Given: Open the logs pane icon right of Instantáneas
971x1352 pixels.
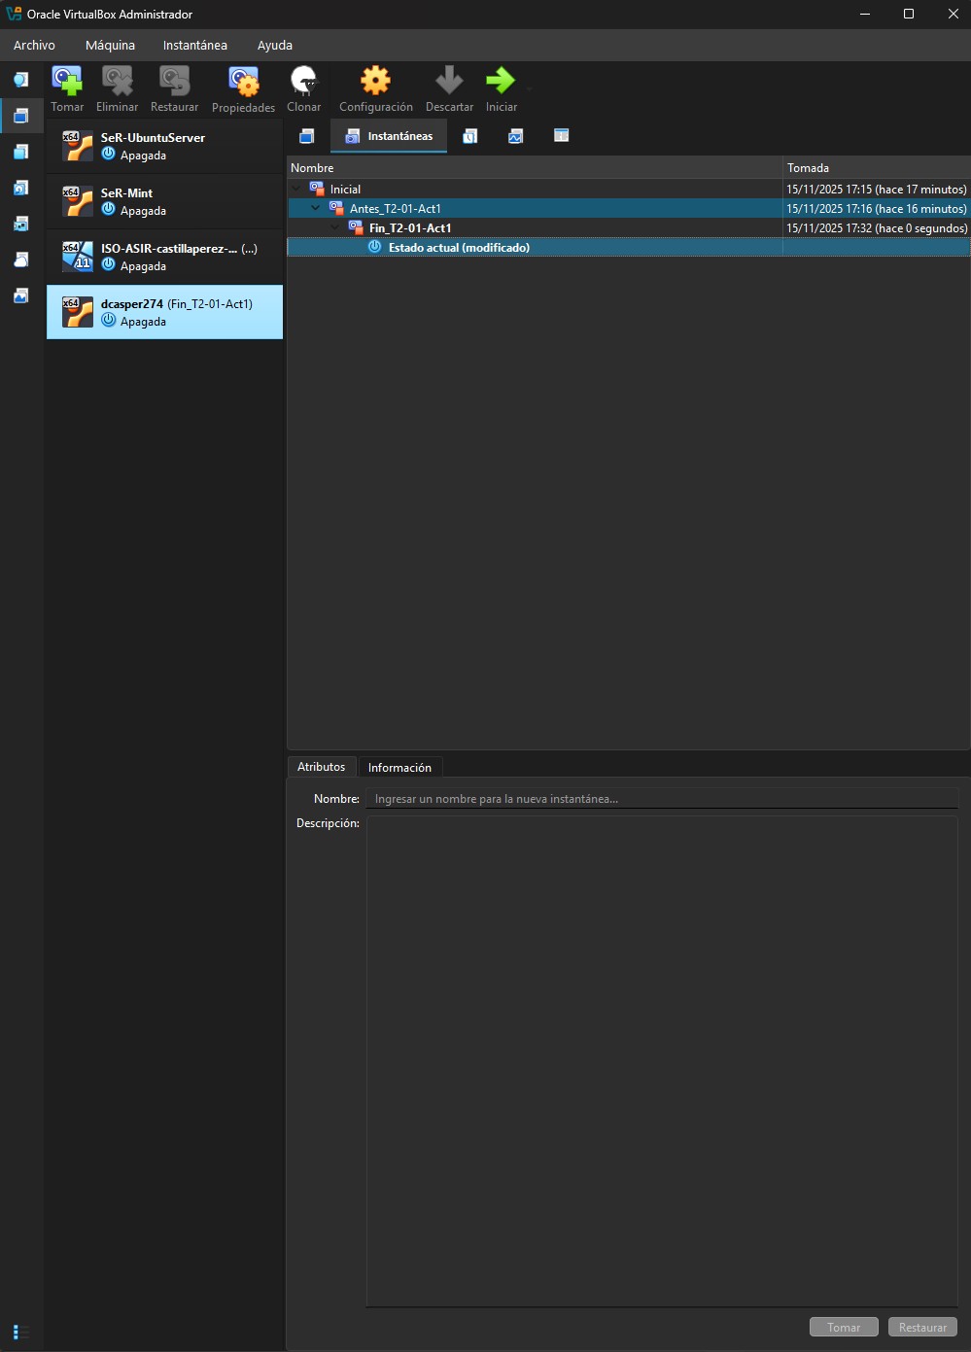Looking at the screenshot, I should (x=469, y=136).
